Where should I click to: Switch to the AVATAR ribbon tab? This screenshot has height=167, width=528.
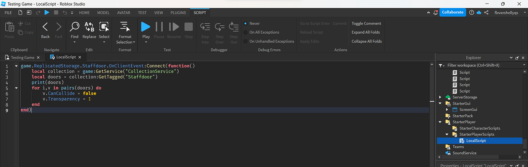point(124,13)
